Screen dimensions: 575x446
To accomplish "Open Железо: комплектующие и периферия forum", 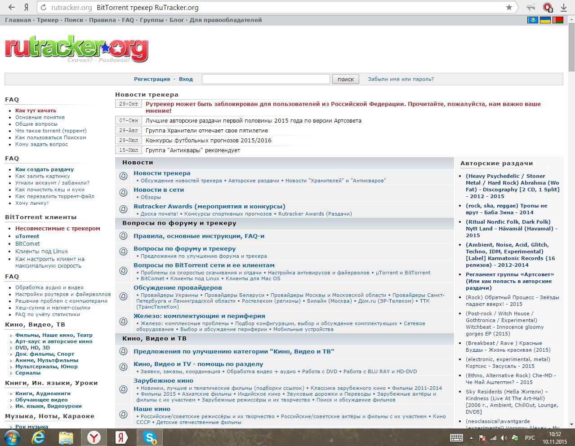I will click(x=199, y=316).
